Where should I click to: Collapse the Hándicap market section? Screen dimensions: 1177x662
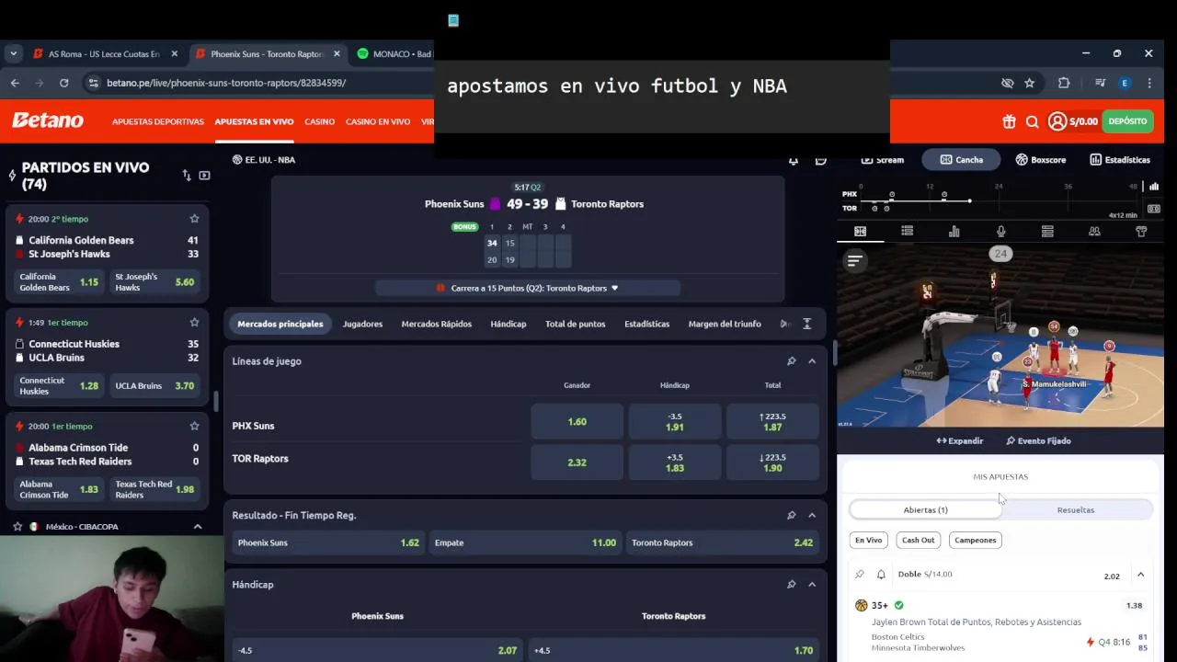pyautogui.click(x=812, y=584)
